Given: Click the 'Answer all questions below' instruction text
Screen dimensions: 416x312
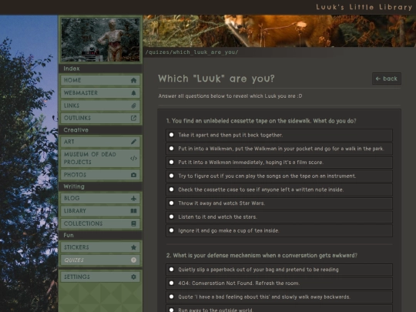Looking at the screenshot, I should [230, 96].
